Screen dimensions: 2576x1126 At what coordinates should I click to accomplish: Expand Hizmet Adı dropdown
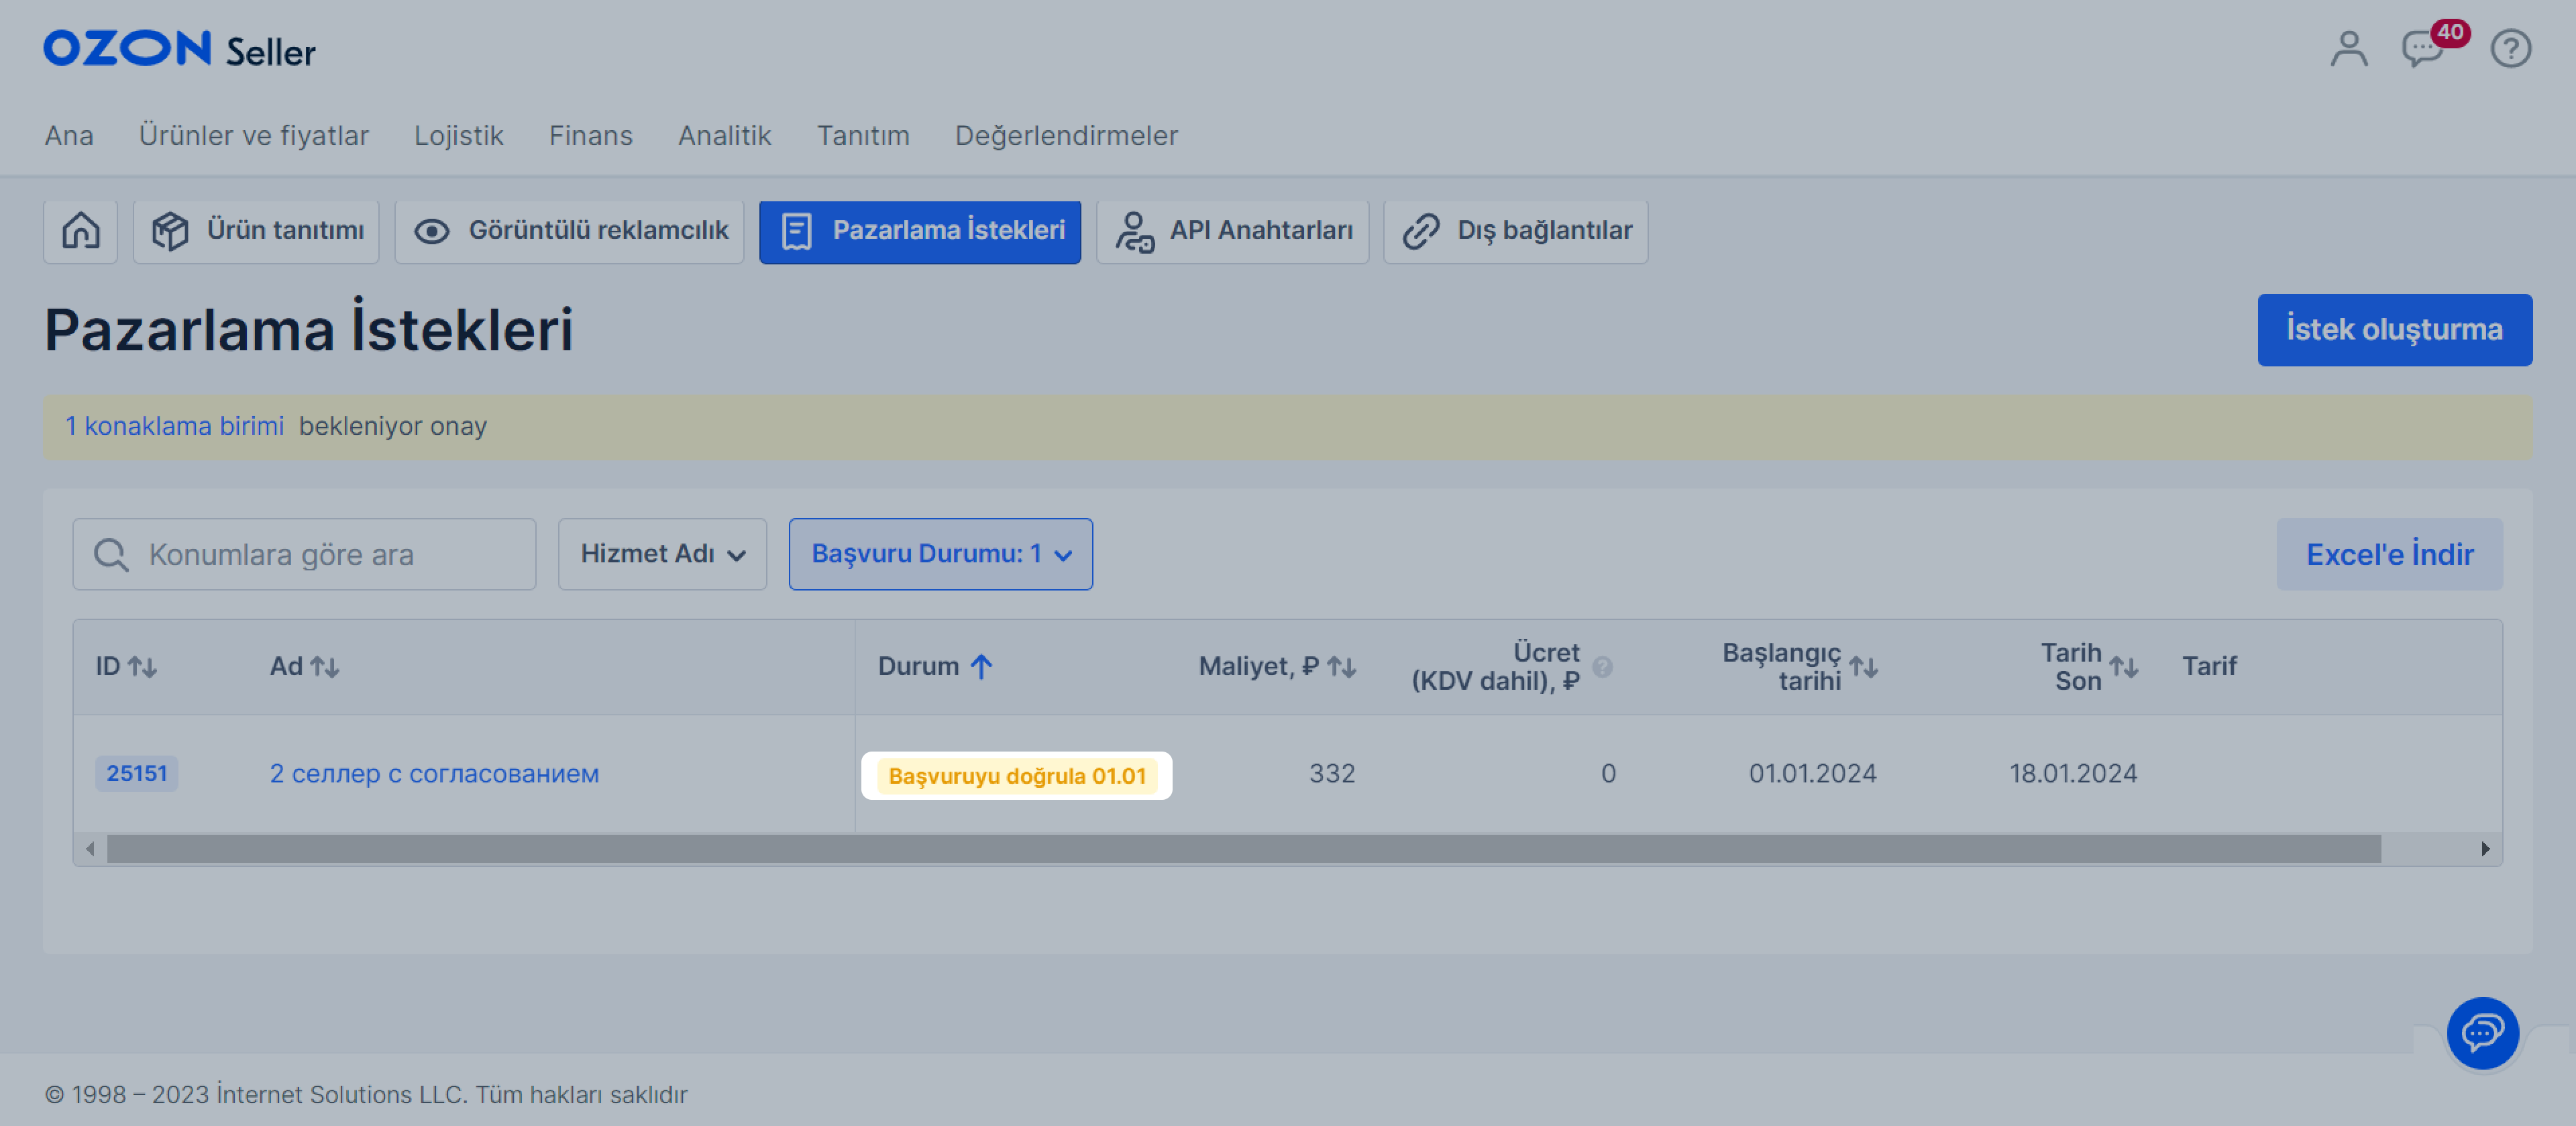[x=662, y=554]
